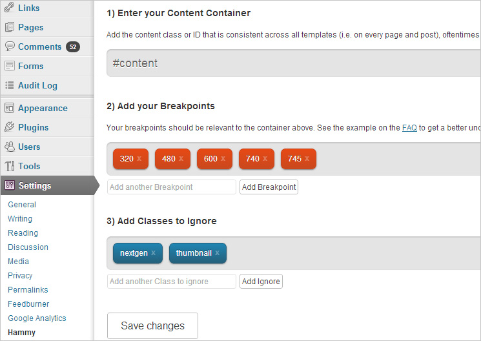
Task: Click the Forms icon in sidebar
Action: click(x=10, y=66)
